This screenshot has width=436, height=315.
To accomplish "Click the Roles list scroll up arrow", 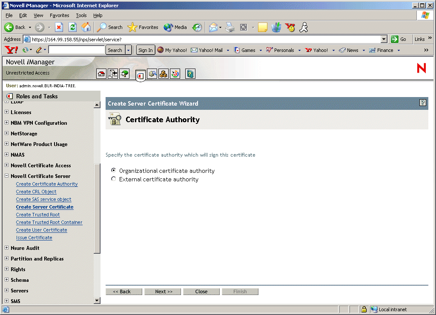I will 97,105.
